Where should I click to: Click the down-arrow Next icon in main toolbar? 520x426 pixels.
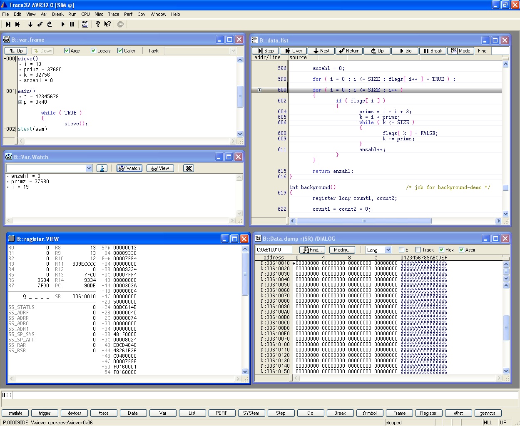30,25
